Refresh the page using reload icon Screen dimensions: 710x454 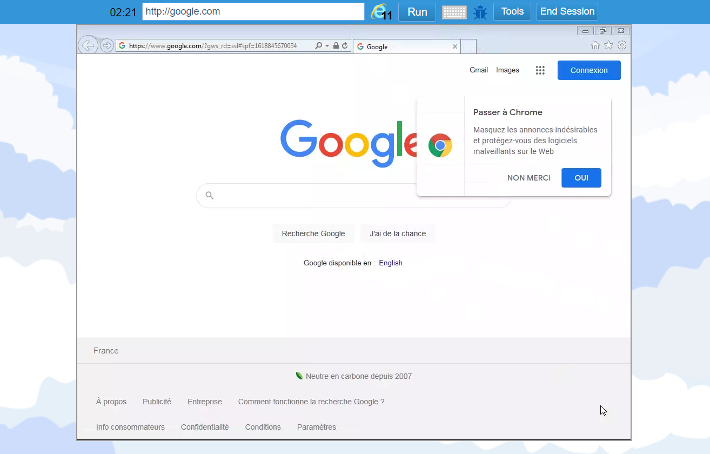[x=344, y=46]
